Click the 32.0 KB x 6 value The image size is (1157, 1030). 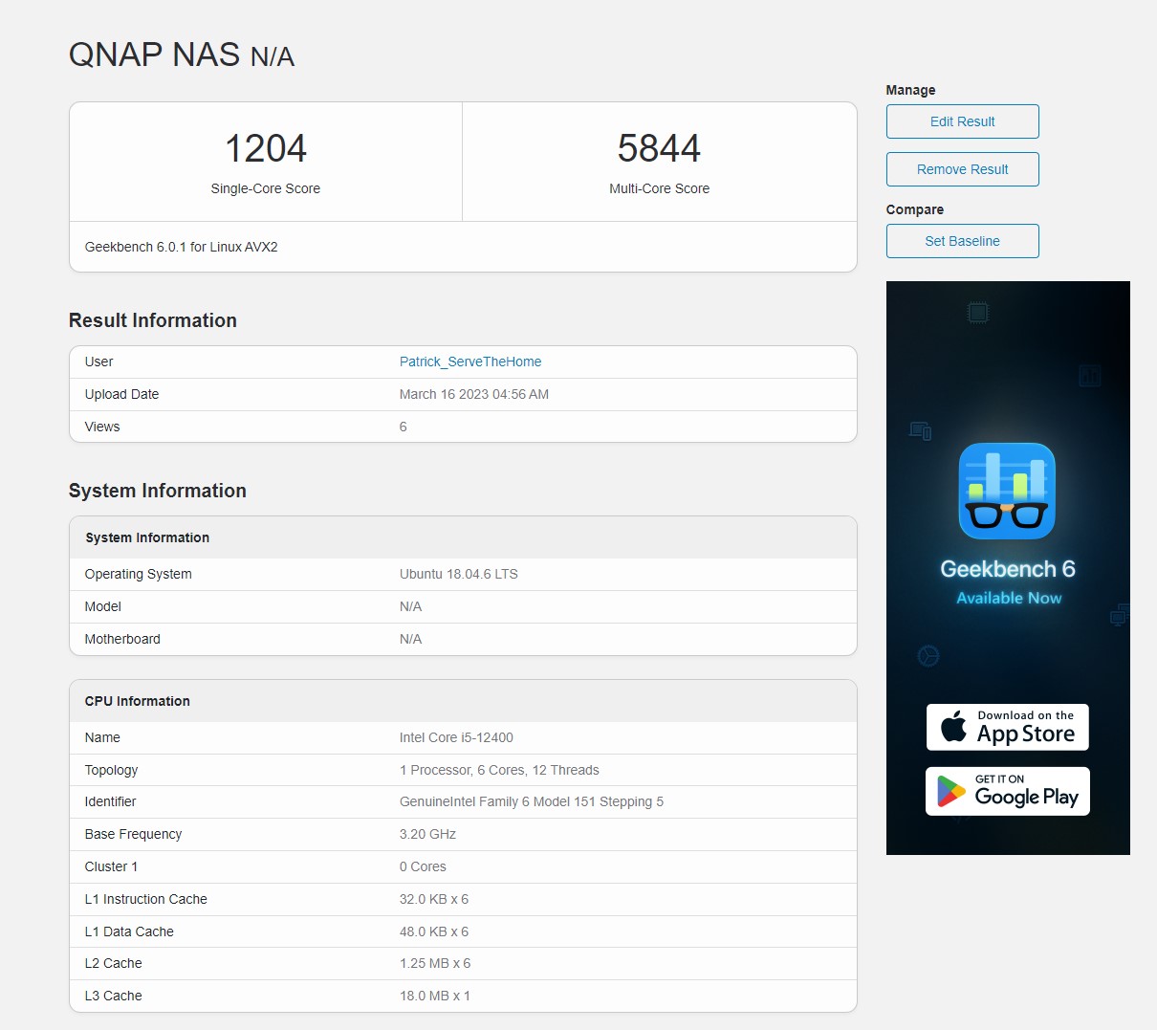click(434, 899)
